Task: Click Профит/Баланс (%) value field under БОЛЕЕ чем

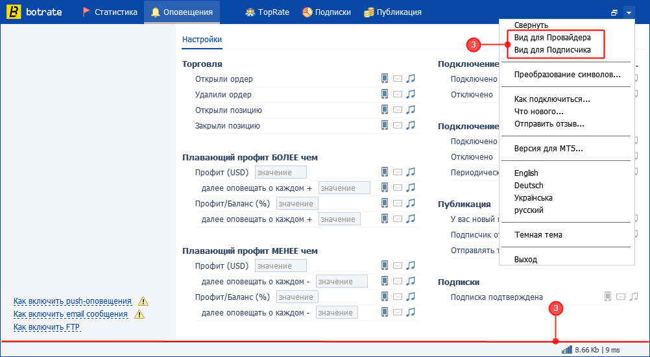Action: pos(297,203)
